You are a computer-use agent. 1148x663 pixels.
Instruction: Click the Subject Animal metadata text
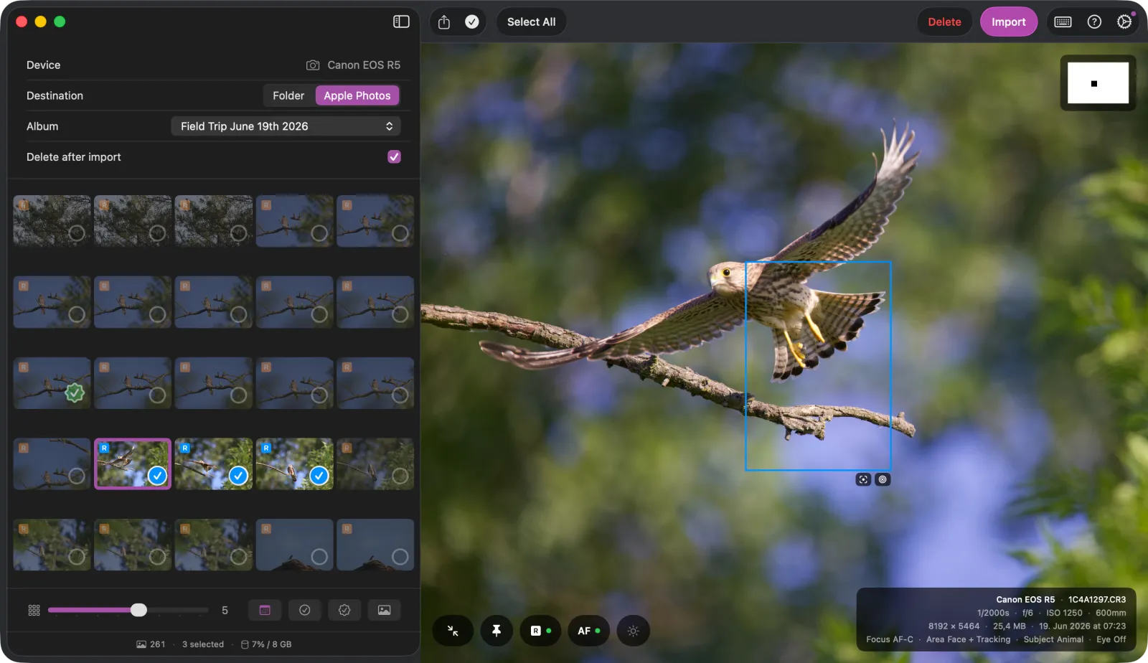click(1053, 639)
